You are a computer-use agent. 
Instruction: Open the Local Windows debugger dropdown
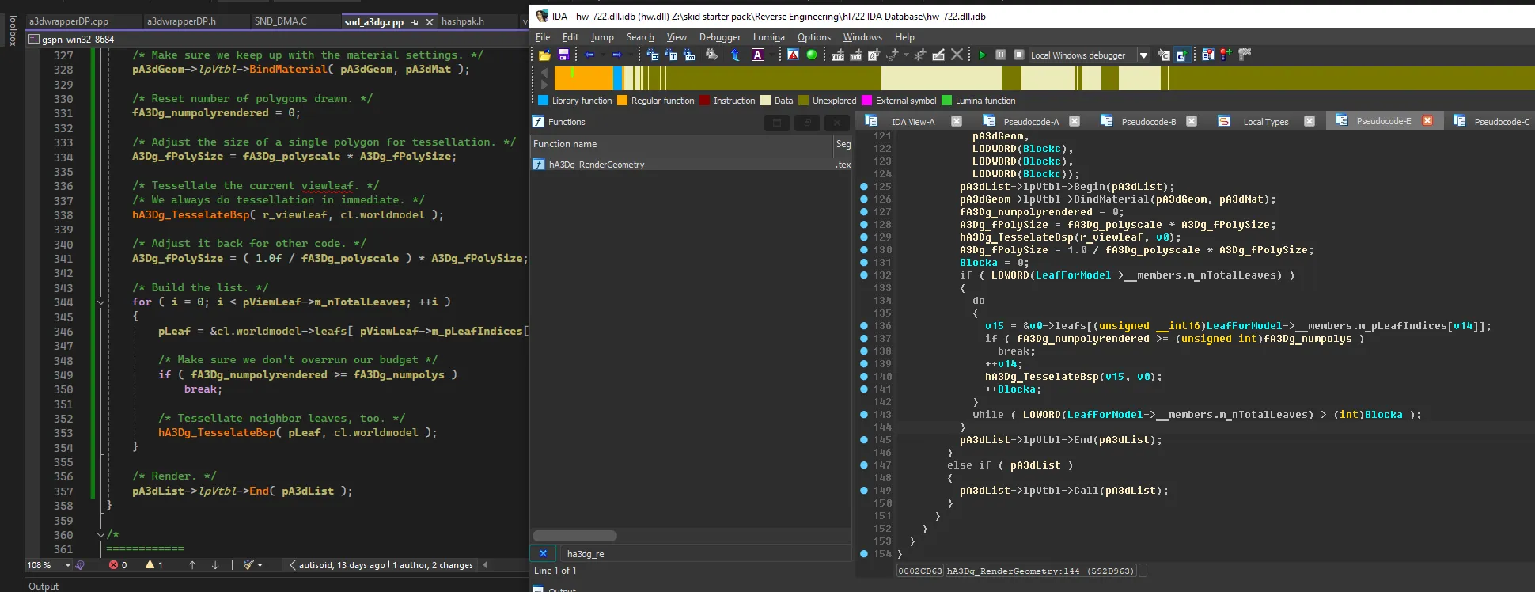(1143, 55)
